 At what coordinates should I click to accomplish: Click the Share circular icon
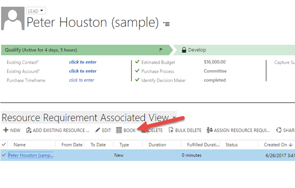tap(279, 130)
